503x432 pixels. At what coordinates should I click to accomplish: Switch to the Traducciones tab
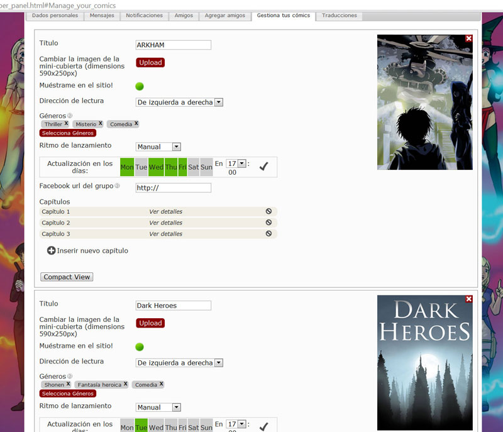click(x=339, y=15)
